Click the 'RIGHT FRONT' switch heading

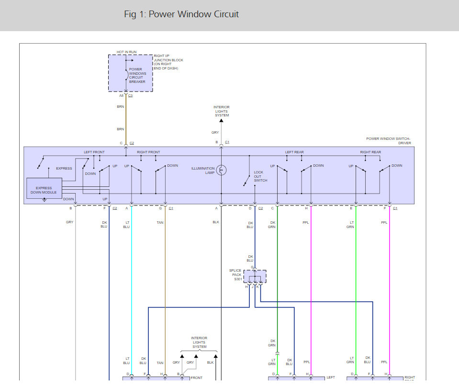148,152
